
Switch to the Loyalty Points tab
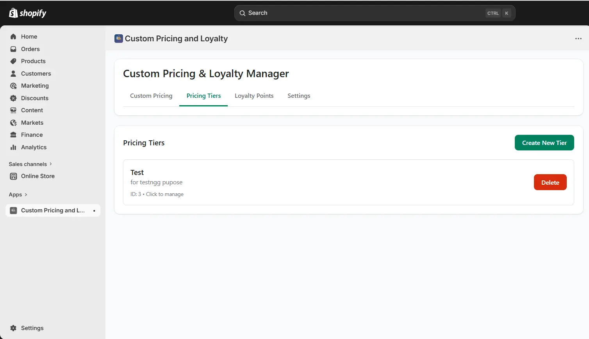click(x=254, y=95)
